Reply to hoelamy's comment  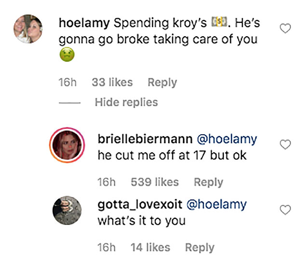click(x=162, y=83)
